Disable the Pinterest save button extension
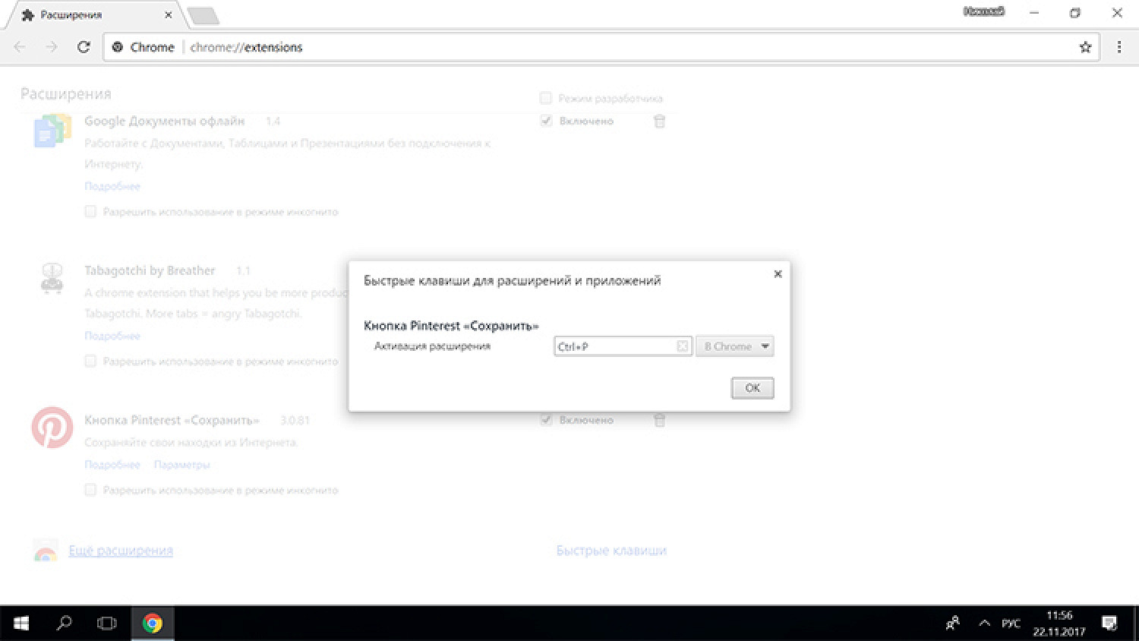This screenshot has height=641, width=1139. [545, 420]
